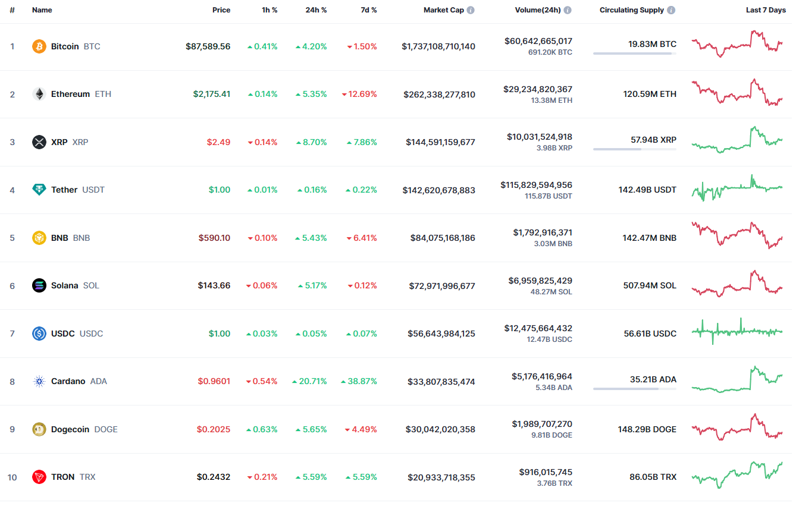Open Cardano's last 7 days sparkline chart
Viewport: 799px width, 506px height.
point(737,379)
